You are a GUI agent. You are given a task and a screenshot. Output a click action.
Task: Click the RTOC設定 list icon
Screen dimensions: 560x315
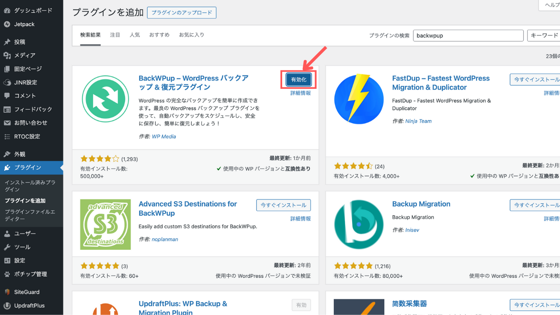tap(7, 136)
